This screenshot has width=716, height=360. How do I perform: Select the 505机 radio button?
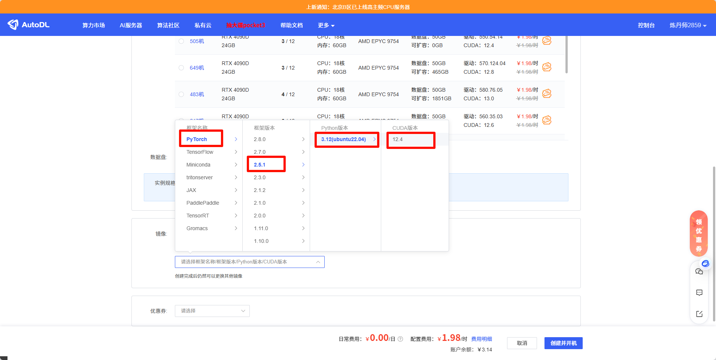click(181, 41)
